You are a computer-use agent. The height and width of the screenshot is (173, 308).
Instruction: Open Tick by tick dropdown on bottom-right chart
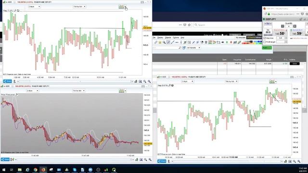pos(231,81)
